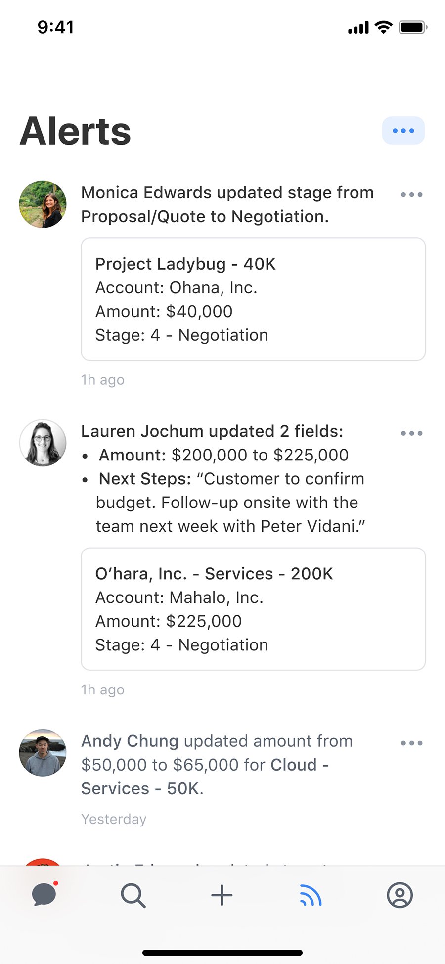Image resolution: width=445 pixels, height=964 pixels.
Task: Show more actions for Andy Chung alert
Action: (x=411, y=743)
